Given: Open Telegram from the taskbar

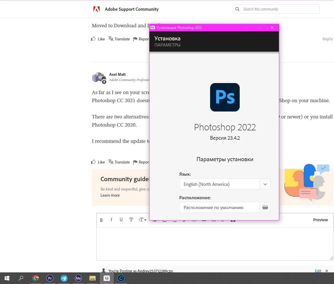Looking at the screenshot, I should (64, 278).
